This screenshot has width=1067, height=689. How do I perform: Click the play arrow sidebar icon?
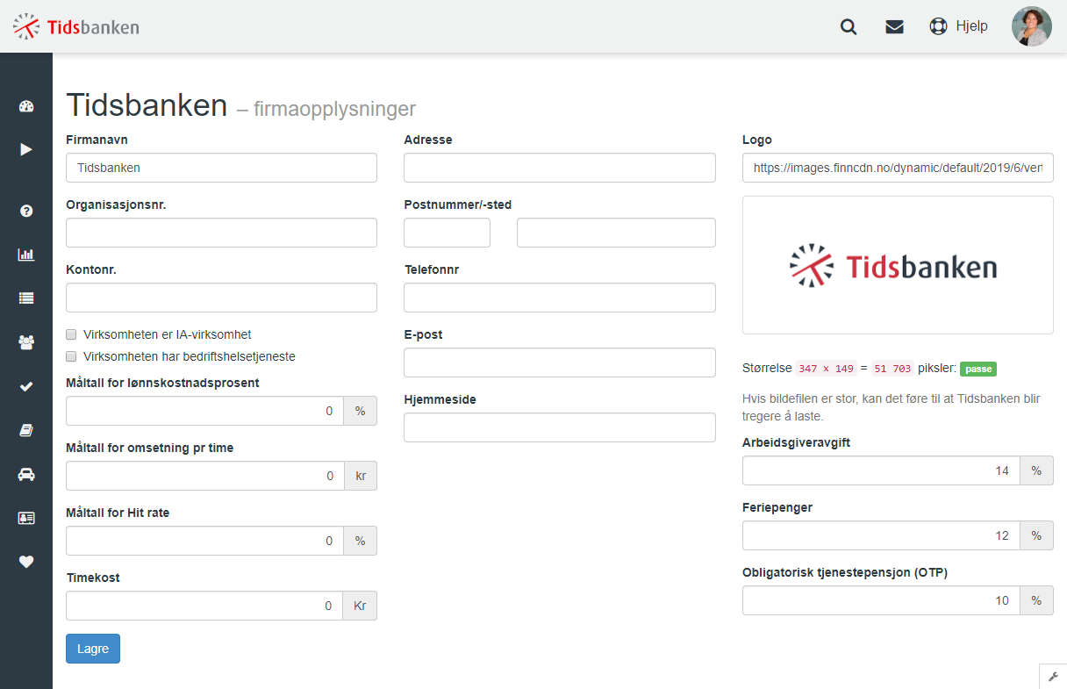click(26, 149)
